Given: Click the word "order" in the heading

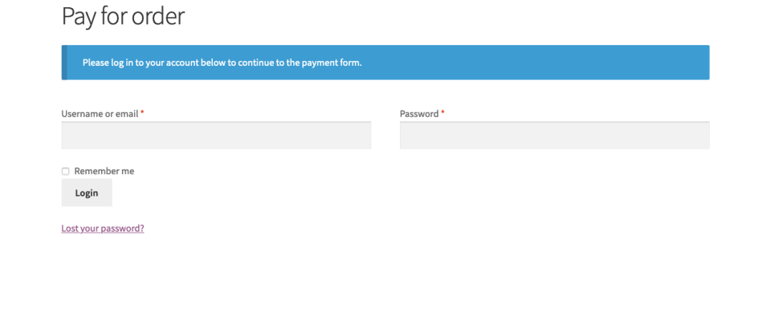Looking at the screenshot, I should (157, 16).
